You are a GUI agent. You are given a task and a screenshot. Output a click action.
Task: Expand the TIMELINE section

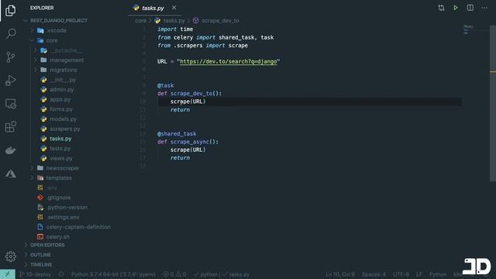coord(41,265)
